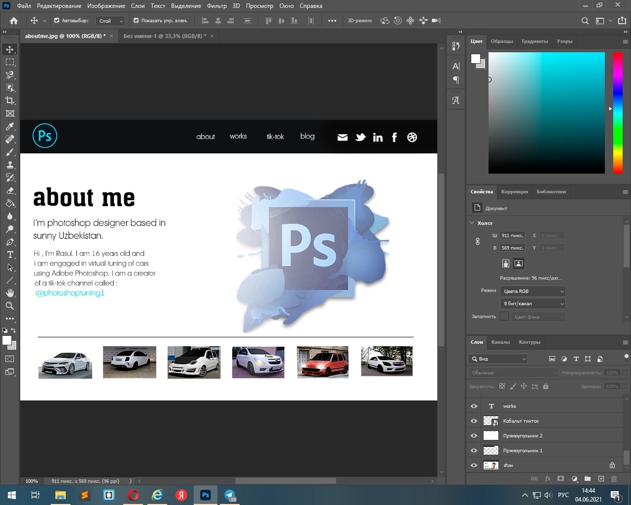Click the Search icon in options bar
Image resolution: width=631 pixels, height=505 pixels.
pyautogui.click(x=585, y=21)
